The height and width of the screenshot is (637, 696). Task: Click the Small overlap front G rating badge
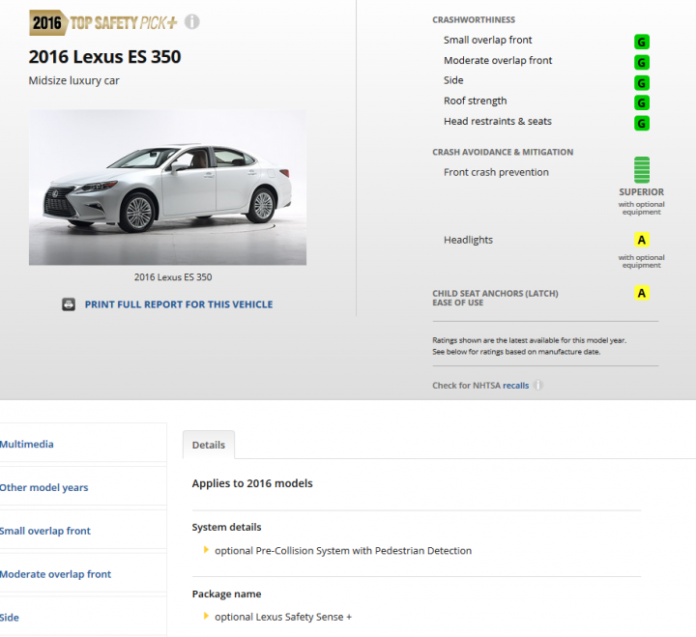point(641,42)
